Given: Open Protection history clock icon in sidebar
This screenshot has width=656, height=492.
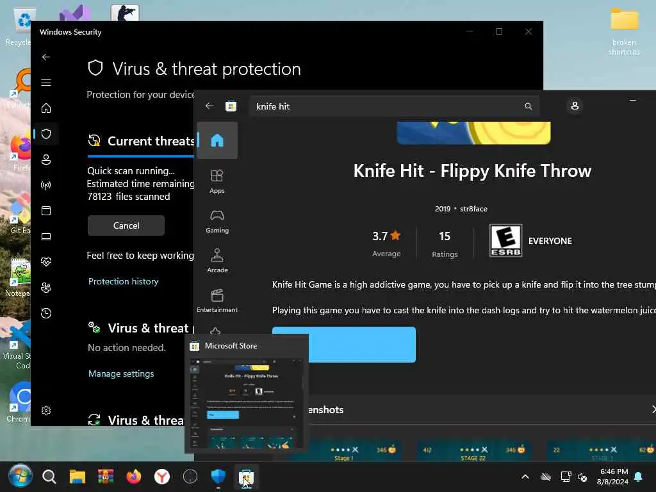Looking at the screenshot, I should click(46, 313).
